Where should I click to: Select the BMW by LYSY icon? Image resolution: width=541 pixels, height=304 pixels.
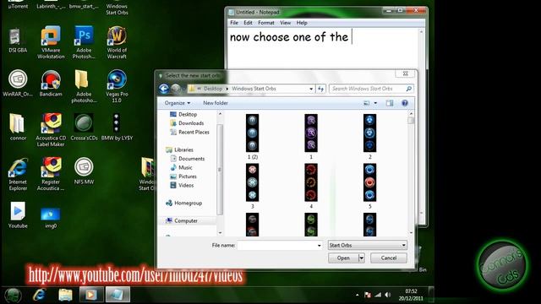tap(117, 127)
